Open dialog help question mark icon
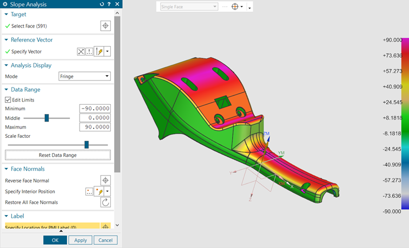Viewport: 409px width, 248px height. 109,4
